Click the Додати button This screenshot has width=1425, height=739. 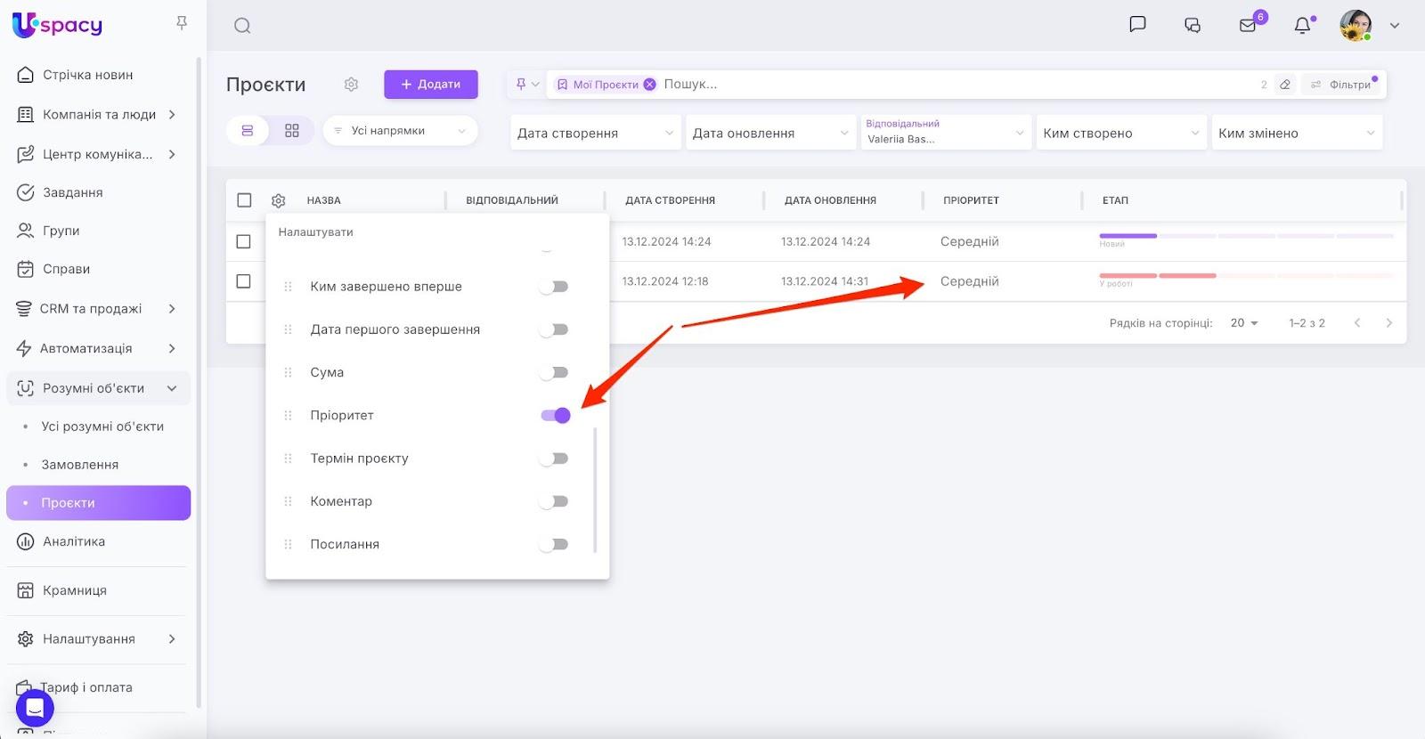431,85
